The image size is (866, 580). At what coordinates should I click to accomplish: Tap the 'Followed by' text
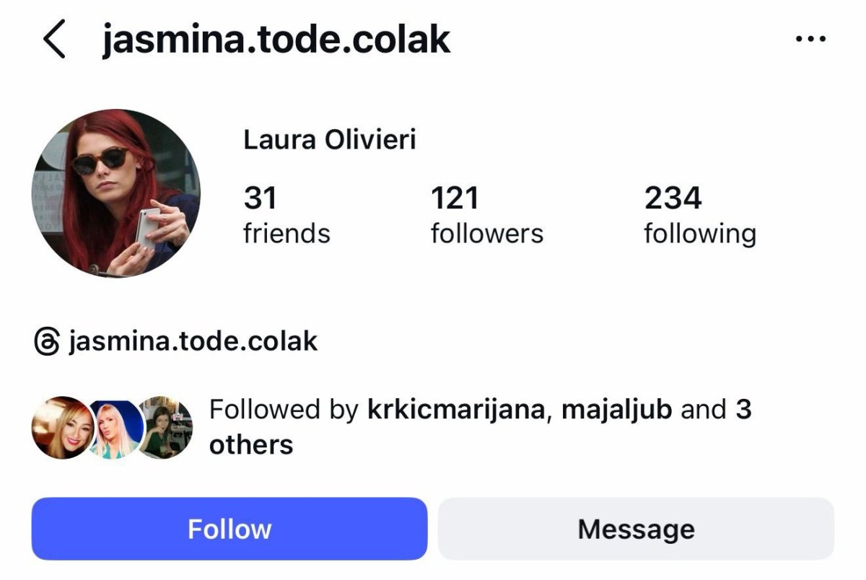(x=284, y=410)
